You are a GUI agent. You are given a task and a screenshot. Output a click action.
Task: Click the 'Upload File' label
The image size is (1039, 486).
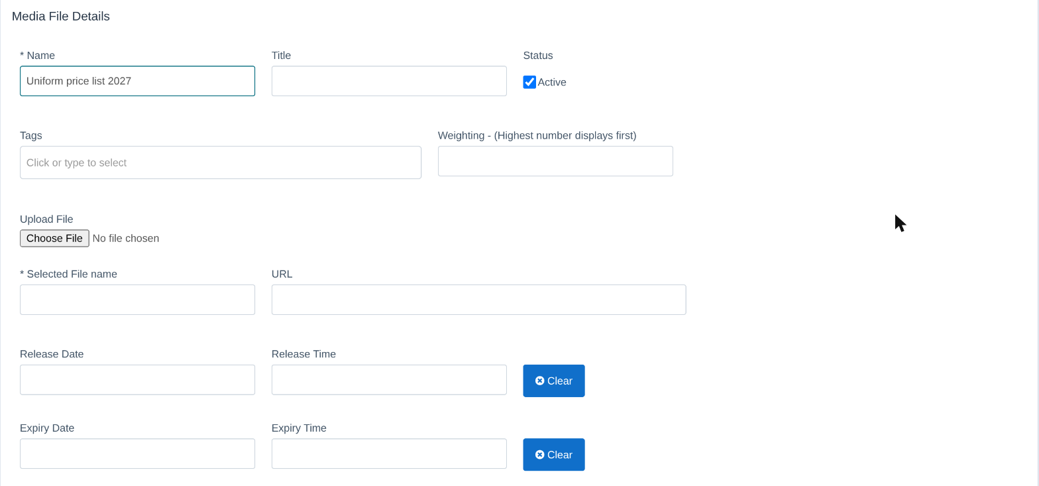46,219
